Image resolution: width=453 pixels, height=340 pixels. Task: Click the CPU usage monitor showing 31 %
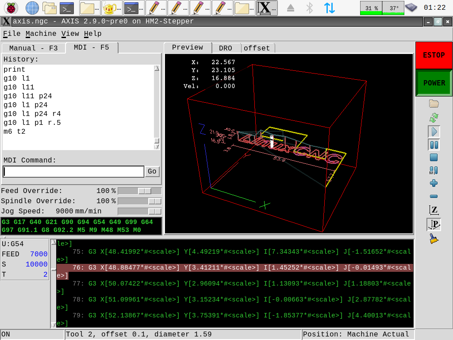(371, 8)
